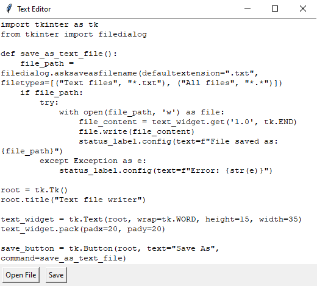The width and height of the screenshot is (317, 286).
Task: Click the 'command=save_as_text_file)' line
Action: pyautogui.click(x=63, y=258)
